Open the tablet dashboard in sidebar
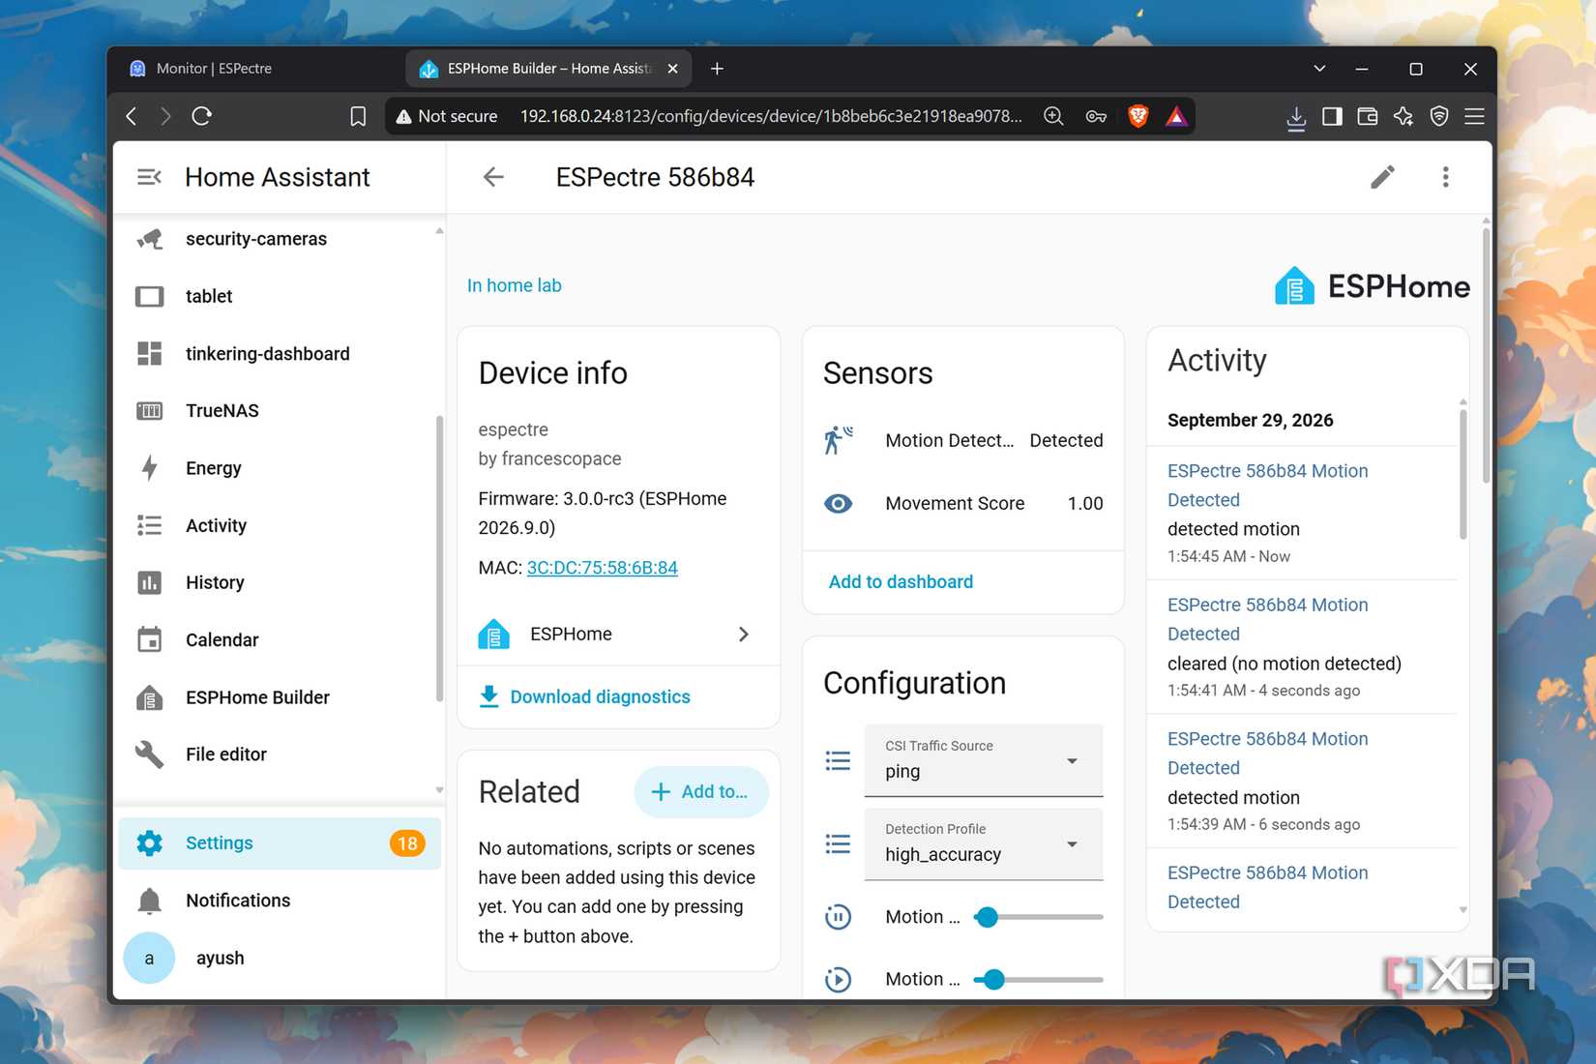The height and width of the screenshot is (1064, 1596). [281, 296]
